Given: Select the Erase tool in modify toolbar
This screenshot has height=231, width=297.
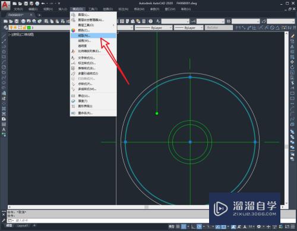Looking at the screenshot, I should (x=292, y=36).
